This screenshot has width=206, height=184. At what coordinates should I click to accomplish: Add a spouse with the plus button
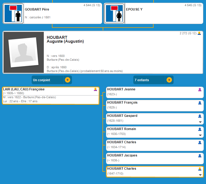(x=68, y=80)
